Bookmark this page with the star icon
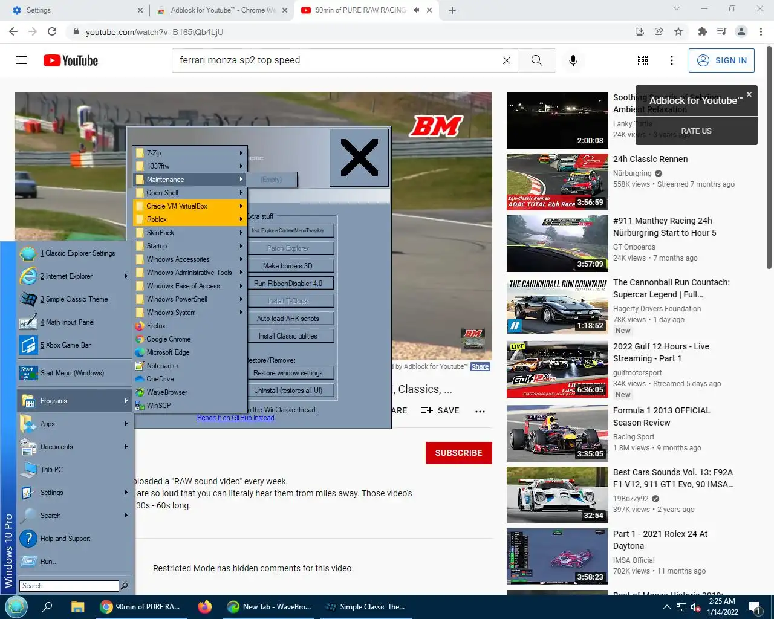The width and height of the screenshot is (774, 619). [x=678, y=31]
